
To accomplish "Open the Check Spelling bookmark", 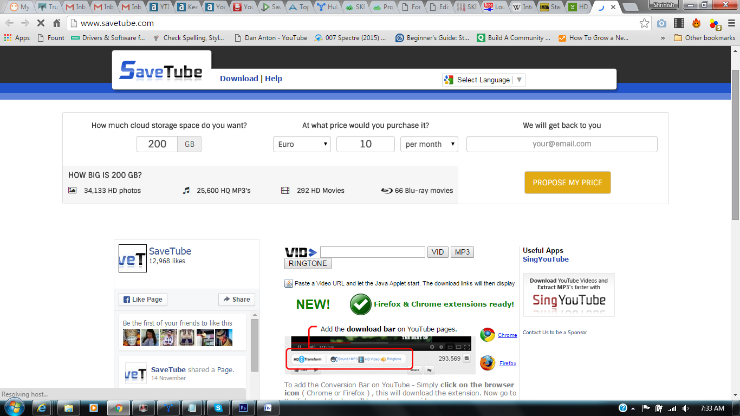I will pyautogui.click(x=188, y=38).
